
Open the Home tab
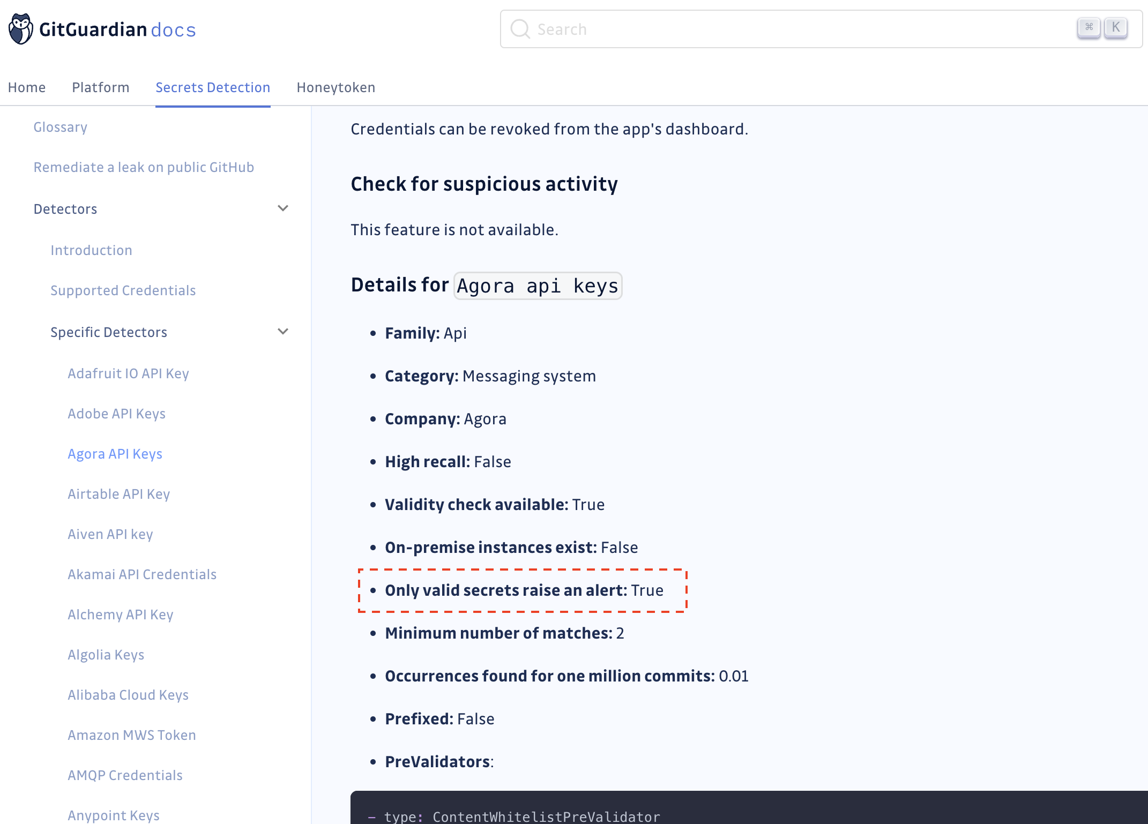[x=27, y=87]
